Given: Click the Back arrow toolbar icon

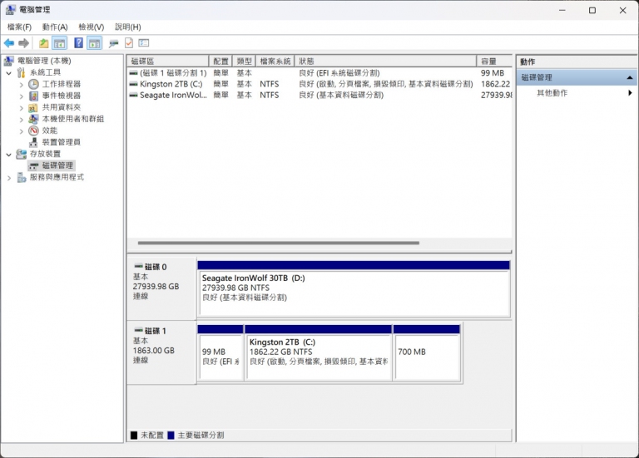Looking at the screenshot, I should click(9, 42).
